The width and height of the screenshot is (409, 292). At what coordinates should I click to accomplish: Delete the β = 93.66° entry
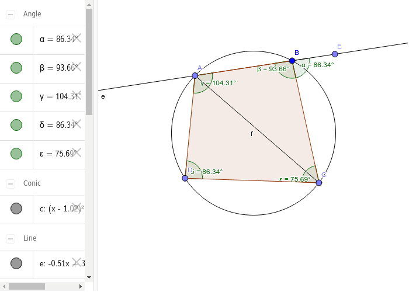pyautogui.click(x=77, y=67)
